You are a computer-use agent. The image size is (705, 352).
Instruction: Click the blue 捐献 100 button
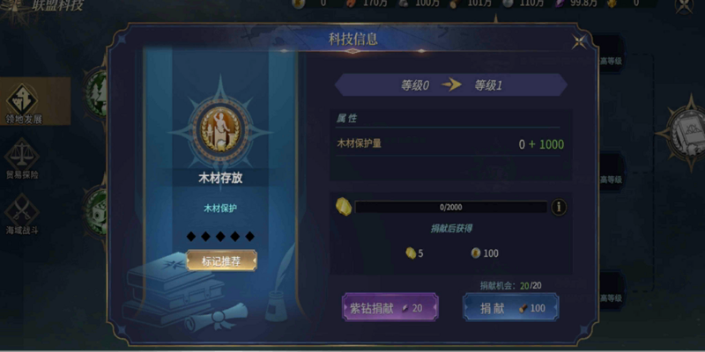tap(511, 307)
